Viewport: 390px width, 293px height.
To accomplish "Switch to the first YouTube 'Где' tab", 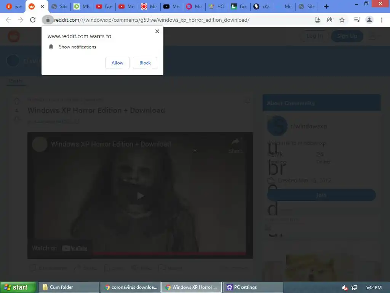I will coord(104,7).
